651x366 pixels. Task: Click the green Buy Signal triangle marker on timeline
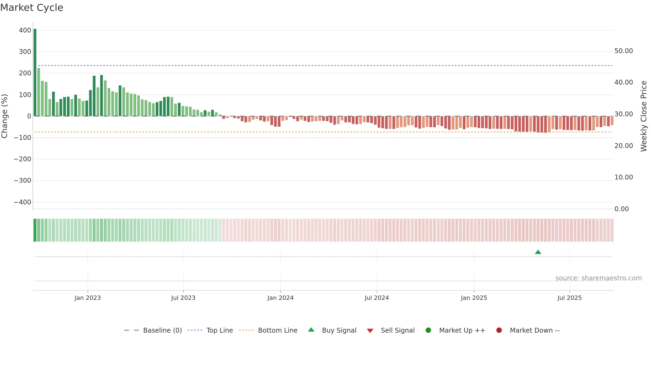pos(538,252)
